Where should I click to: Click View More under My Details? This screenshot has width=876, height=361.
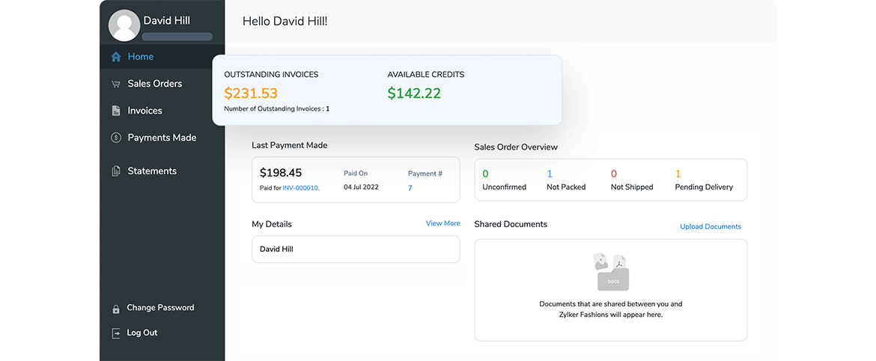(442, 223)
